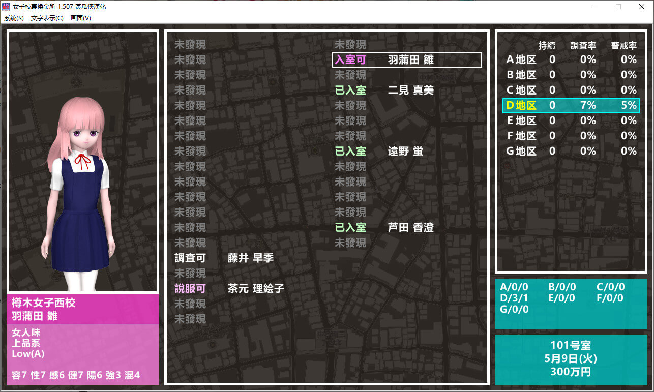Viewport: 654px width, 392px height.
Task: Click the 樽木女子西校 name banner
Action: 83,309
